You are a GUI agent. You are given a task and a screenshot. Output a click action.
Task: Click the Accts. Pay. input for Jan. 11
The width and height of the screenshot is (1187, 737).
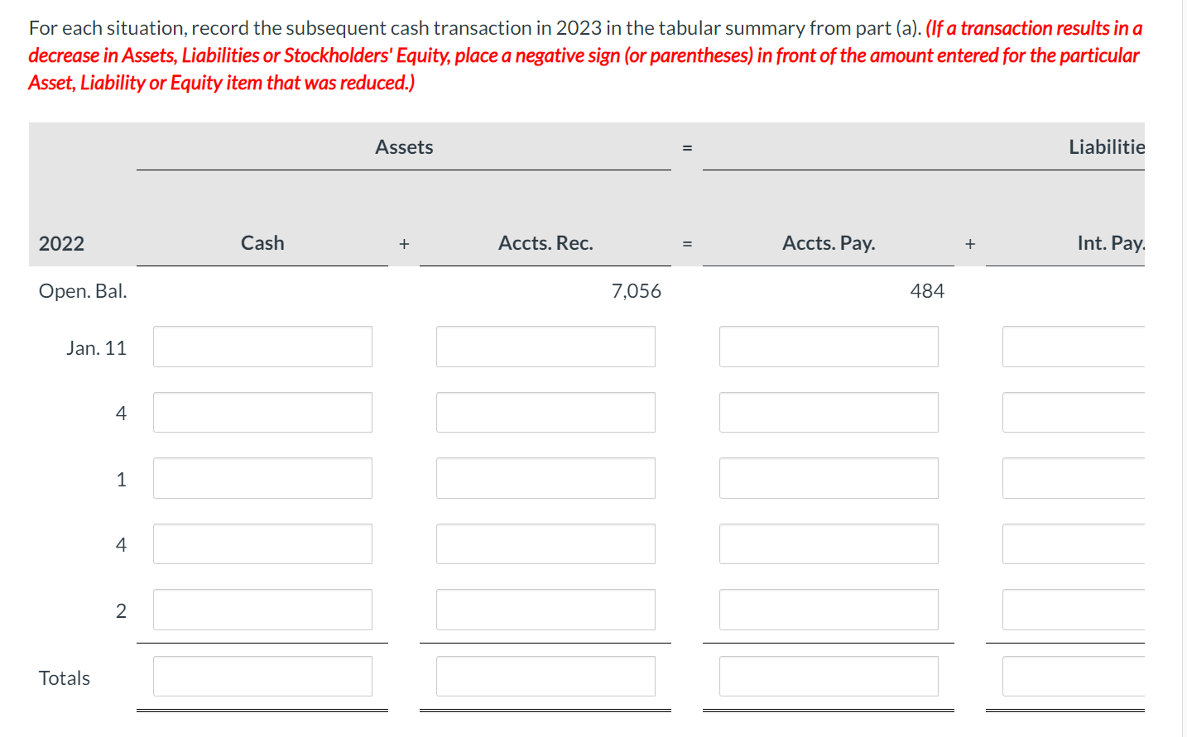click(x=829, y=347)
